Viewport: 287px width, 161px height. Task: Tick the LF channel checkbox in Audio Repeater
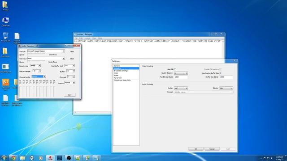(x=30, y=83)
